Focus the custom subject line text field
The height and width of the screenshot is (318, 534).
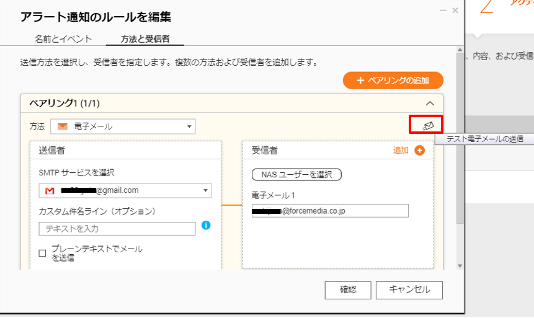coord(117,229)
